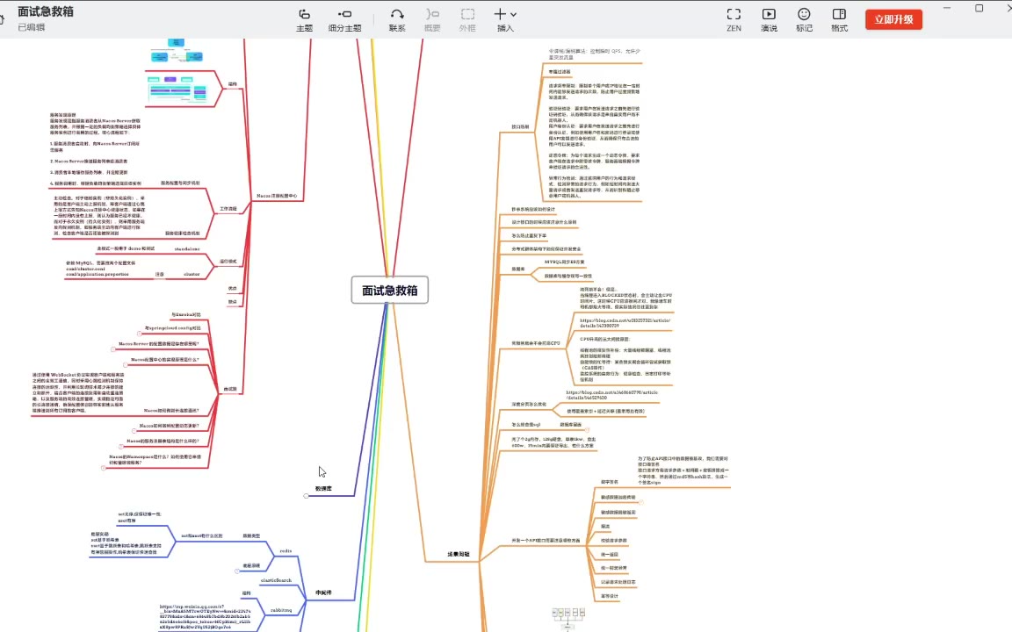The width and height of the screenshot is (1012, 632).
Task: Select the redis subtopic node
Action: 285,550
